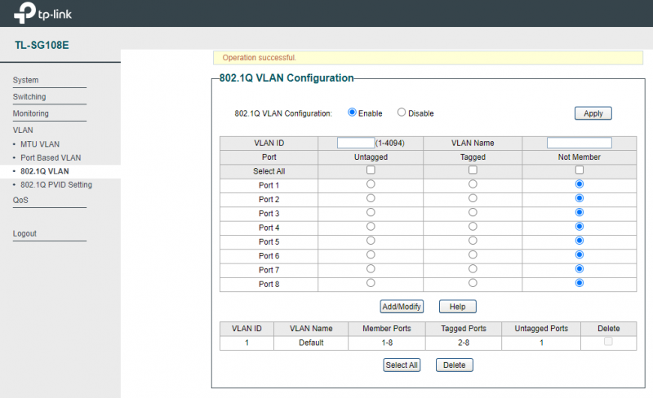
Task: Set Port 3 to Tagged
Action: point(473,212)
